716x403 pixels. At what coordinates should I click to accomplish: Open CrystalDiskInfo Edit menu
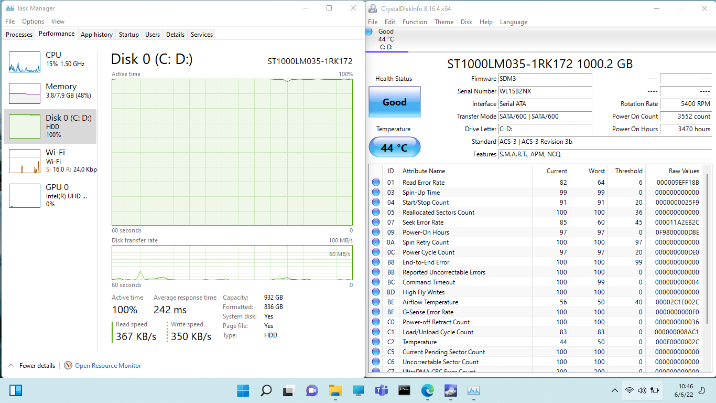pos(390,22)
